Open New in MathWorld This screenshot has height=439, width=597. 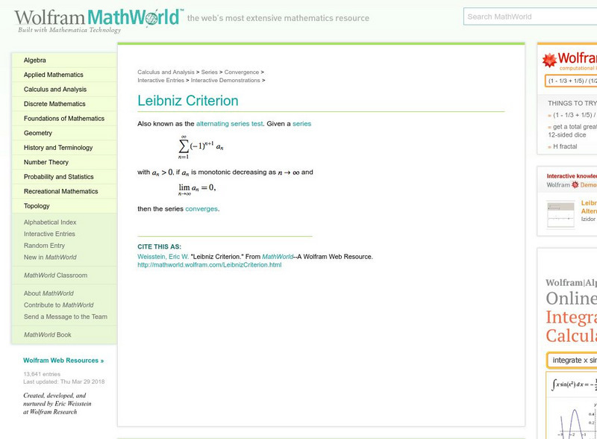[50, 258]
